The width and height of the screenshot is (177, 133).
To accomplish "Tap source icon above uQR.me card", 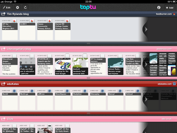I will [x=49, y=91].
